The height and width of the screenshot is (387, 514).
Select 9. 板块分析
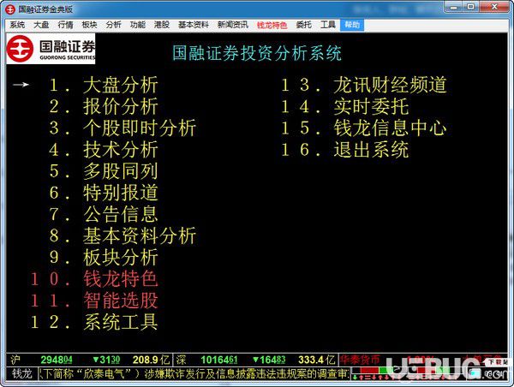tap(104, 257)
